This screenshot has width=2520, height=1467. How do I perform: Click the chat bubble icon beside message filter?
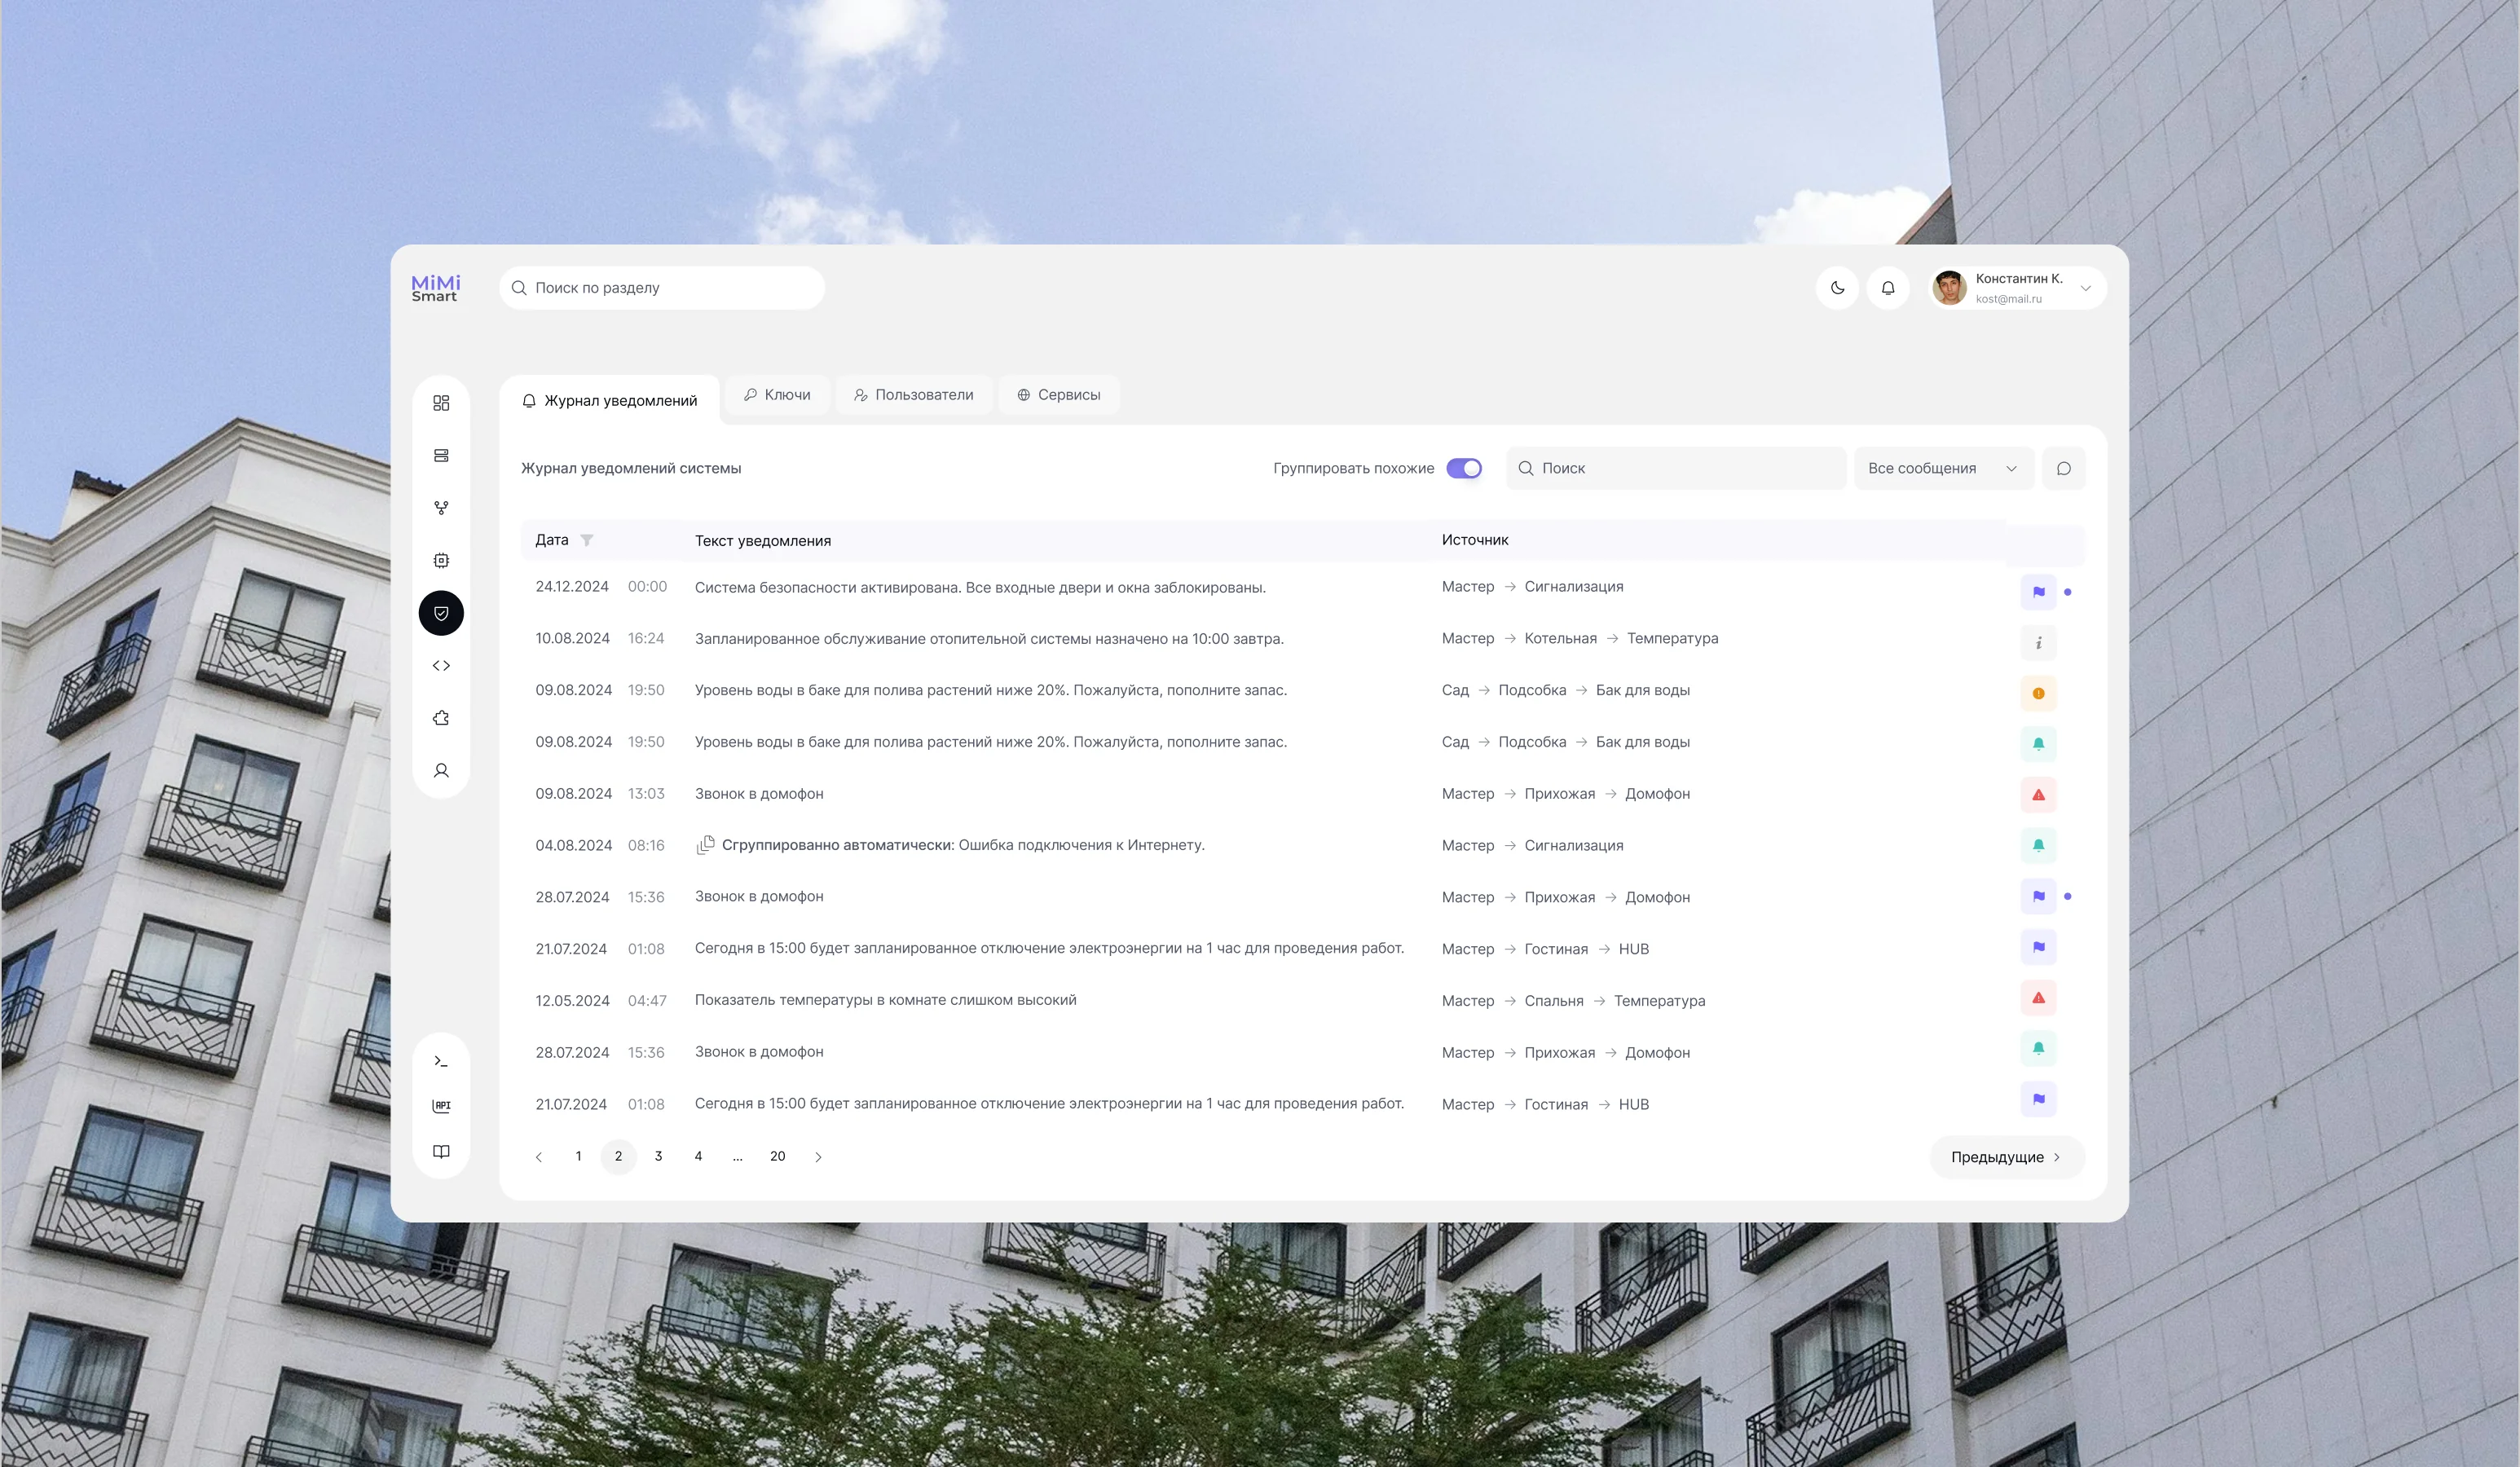(2064, 468)
